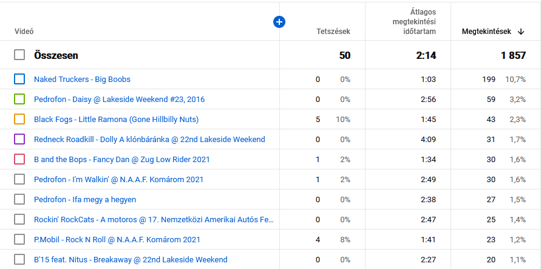Click the Tetszések column header

tap(333, 31)
